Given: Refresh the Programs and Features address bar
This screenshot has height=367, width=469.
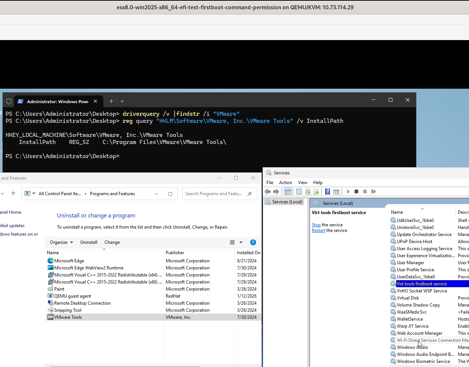Looking at the screenshot, I should [170, 194].
